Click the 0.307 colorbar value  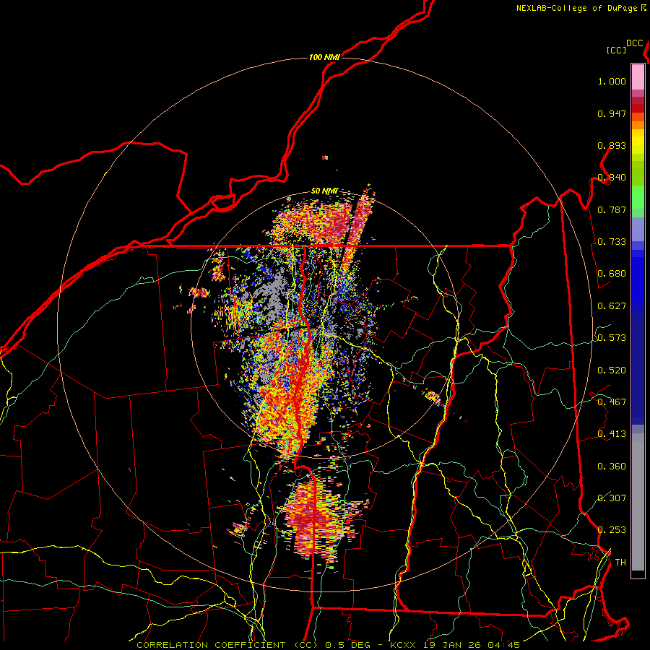coord(612,498)
